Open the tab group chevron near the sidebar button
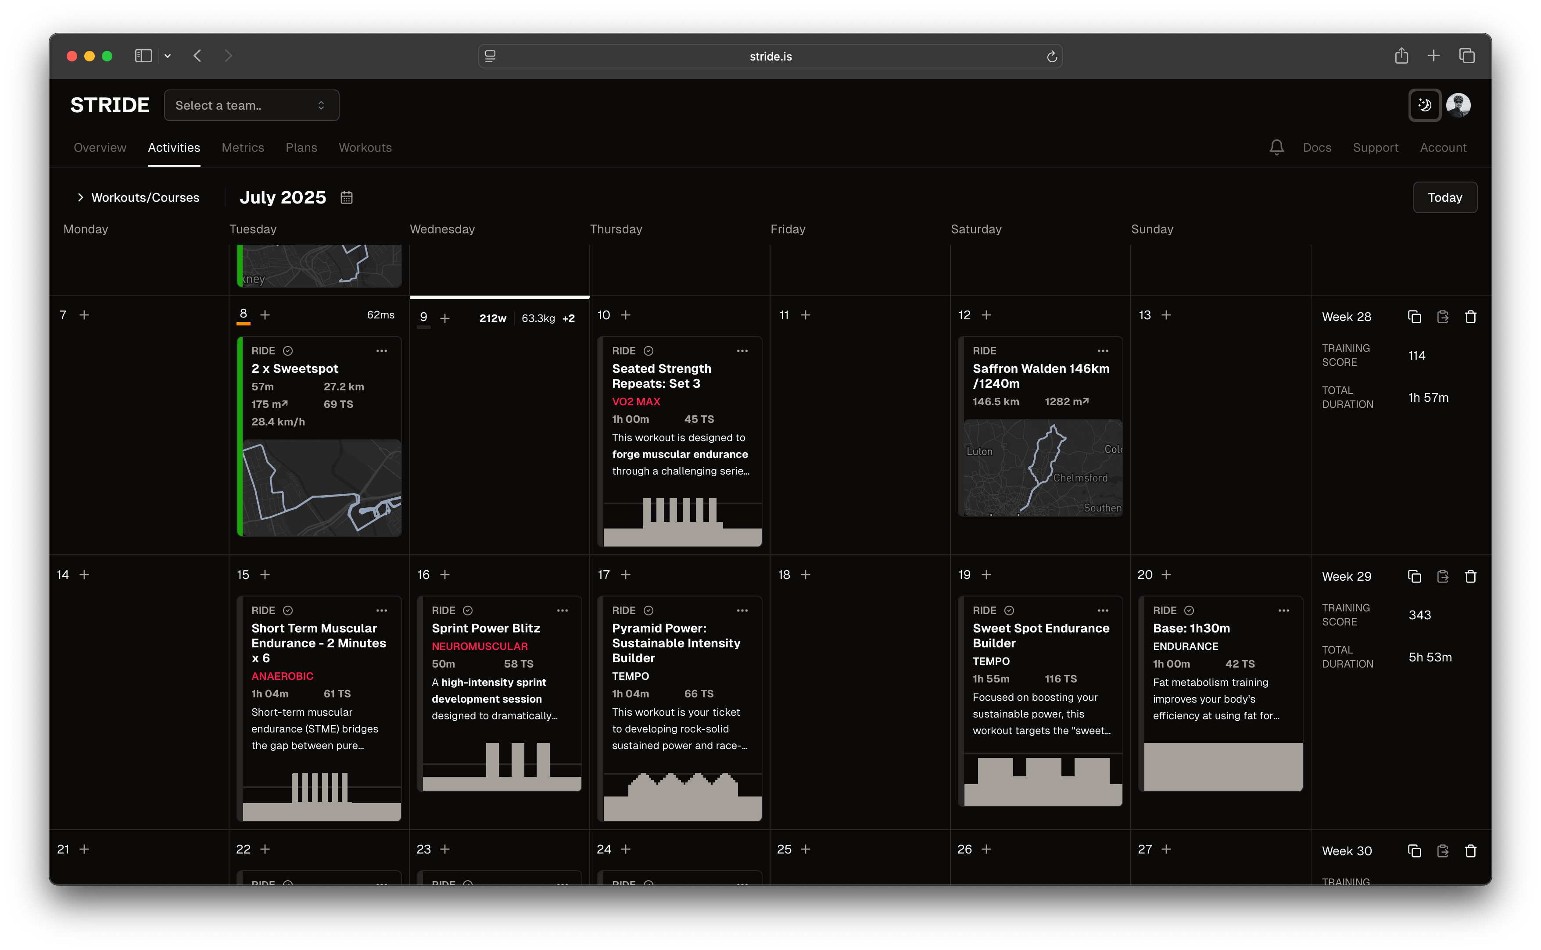This screenshot has width=1541, height=950. [x=167, y=56]
